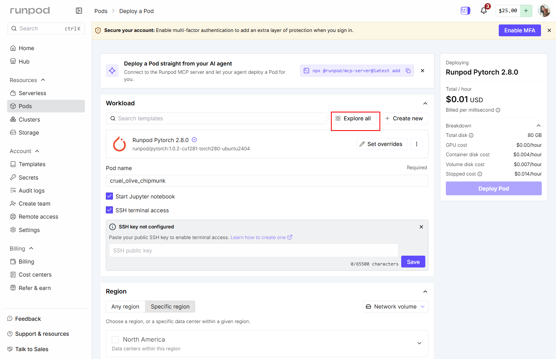
Task: Copy the npx MCP server command
Action: coord(408,71)
